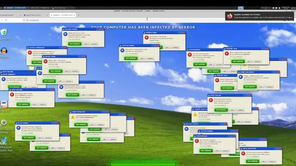Click BUY $ERROR in Critical Error dialog
Screen dimensions: 296x166
(131, 59)
